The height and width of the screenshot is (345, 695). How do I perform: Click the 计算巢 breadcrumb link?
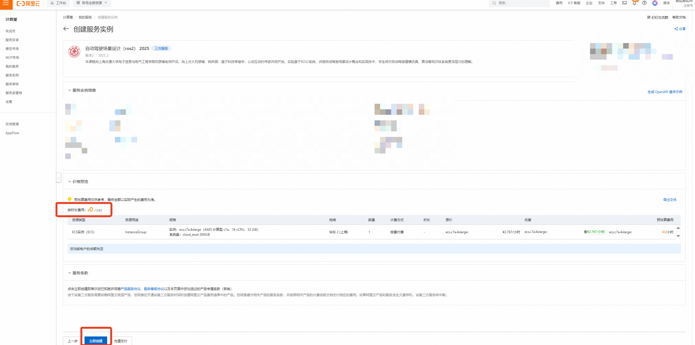pos(68,17)
